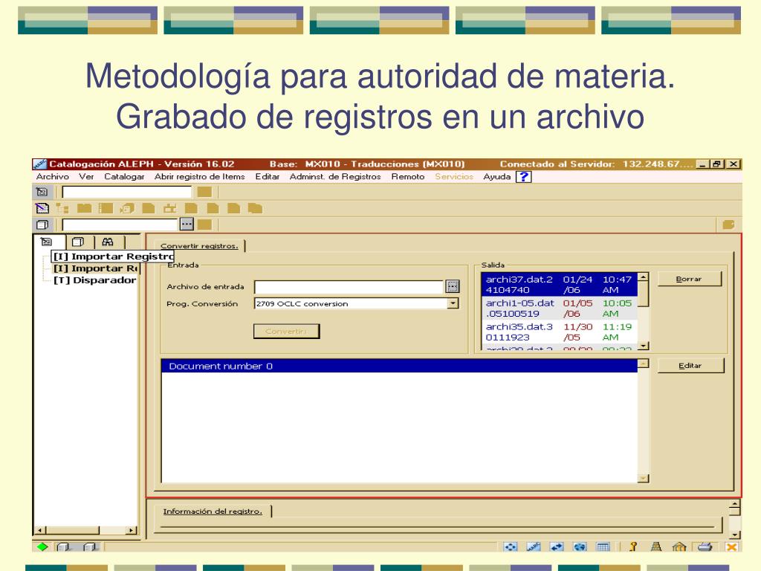Select the Document number 0 row
The image size is (761, 571).
tap(399, 366)
